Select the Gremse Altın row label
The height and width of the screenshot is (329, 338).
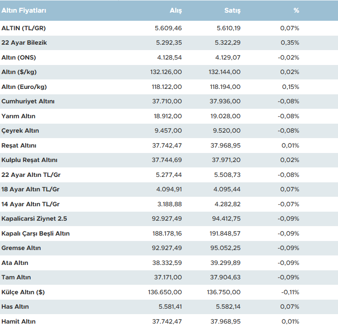[x=21, y=248]
